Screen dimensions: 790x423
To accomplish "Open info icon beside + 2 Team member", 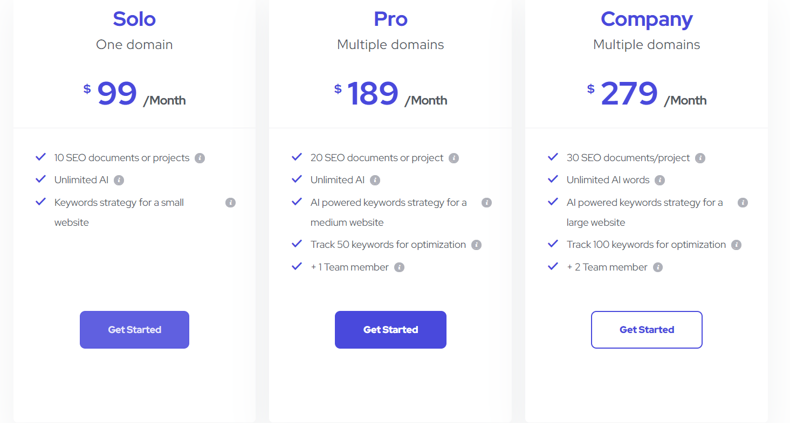I will tap(658, 268).
